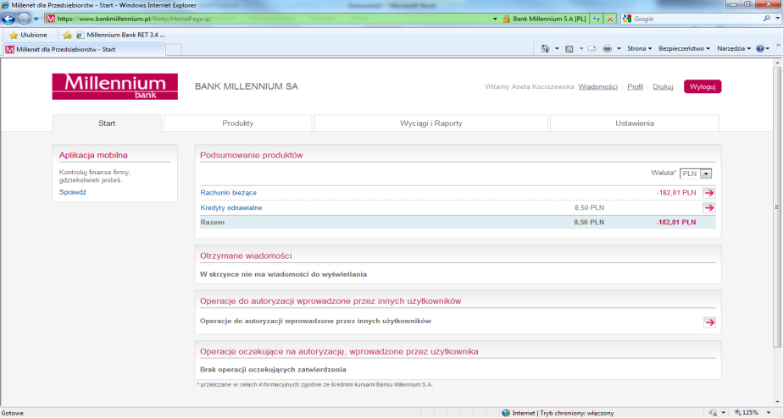This screenshot has width=783, height=418.
Task: Open the Strona menu
Action: (639, 48)
